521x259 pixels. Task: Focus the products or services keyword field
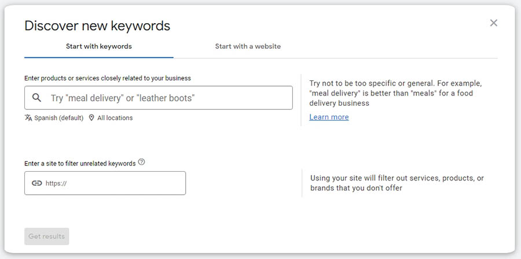(168, 98)
